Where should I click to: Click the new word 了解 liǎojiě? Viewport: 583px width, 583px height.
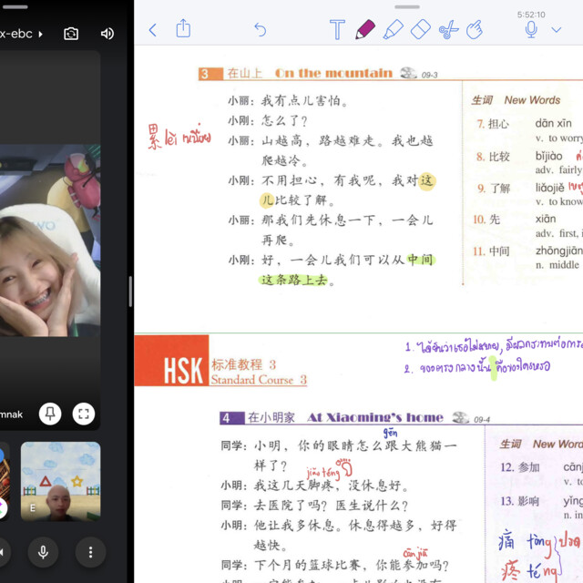(x=520, y=188)
